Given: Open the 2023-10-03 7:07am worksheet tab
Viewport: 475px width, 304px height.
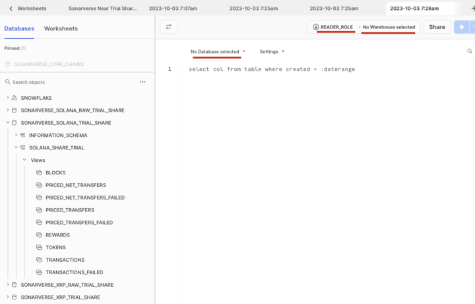Looking at the screenshot, I should [173, 9].
